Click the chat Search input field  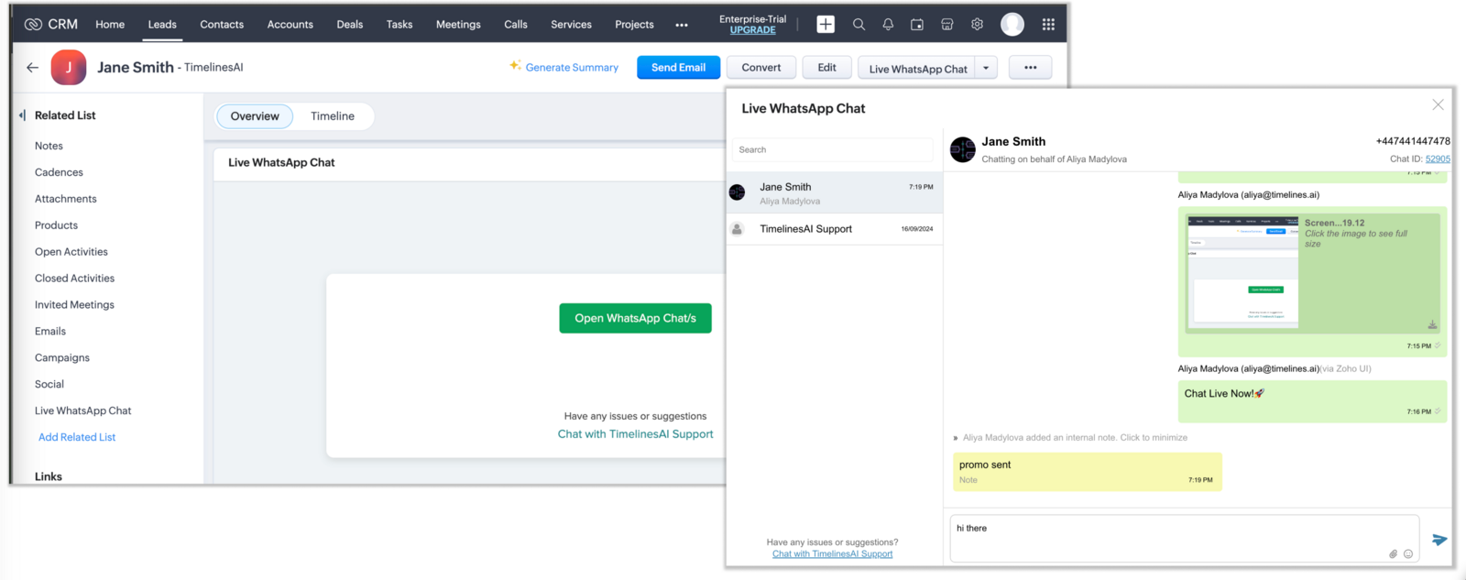[x=832, y=150]
